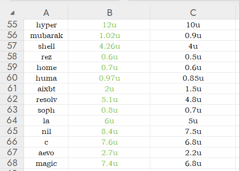The image size is (239, 171).
Task: Select the green 4.26u cell
Action: click(x=109, y=46)
